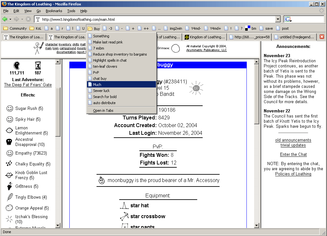Open the File menu
This screenshot has height=236, width=327.
click(x=6, y=11)
